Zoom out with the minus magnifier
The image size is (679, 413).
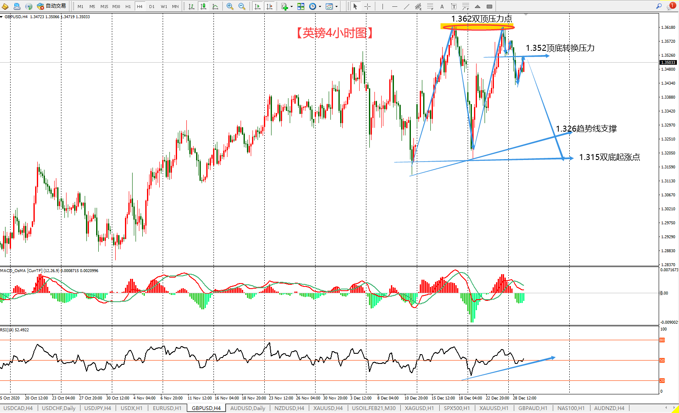coord(242,6)
